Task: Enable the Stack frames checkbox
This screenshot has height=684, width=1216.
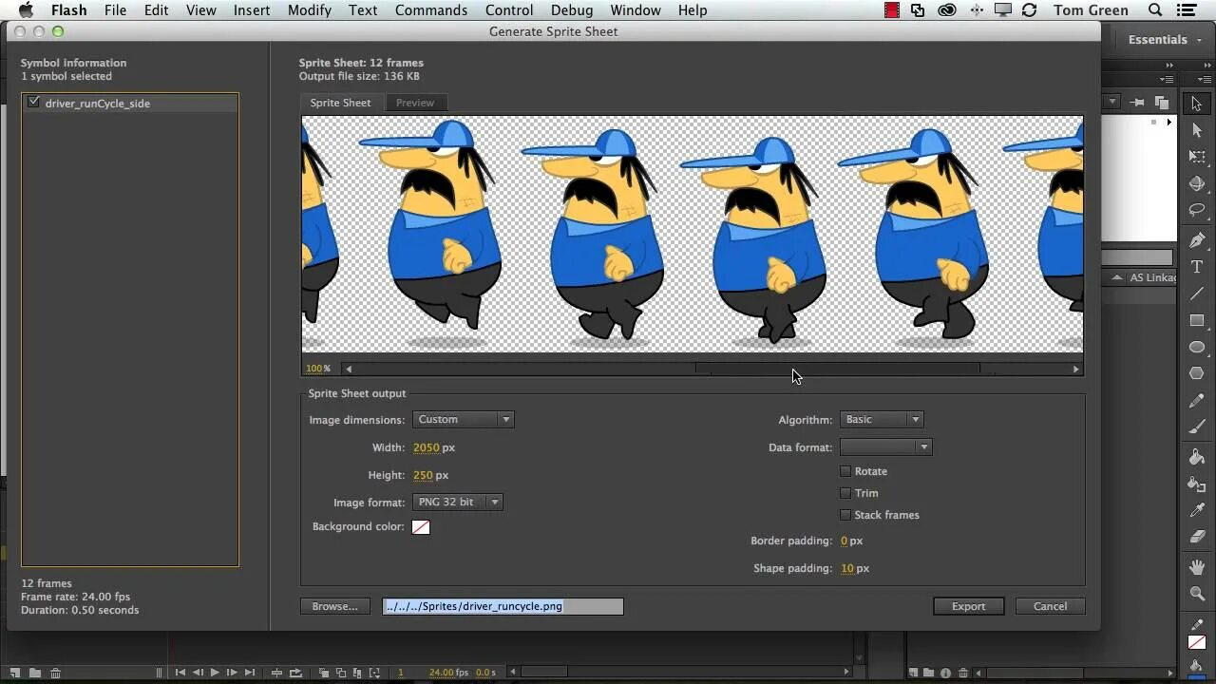Action: (845, 515)
